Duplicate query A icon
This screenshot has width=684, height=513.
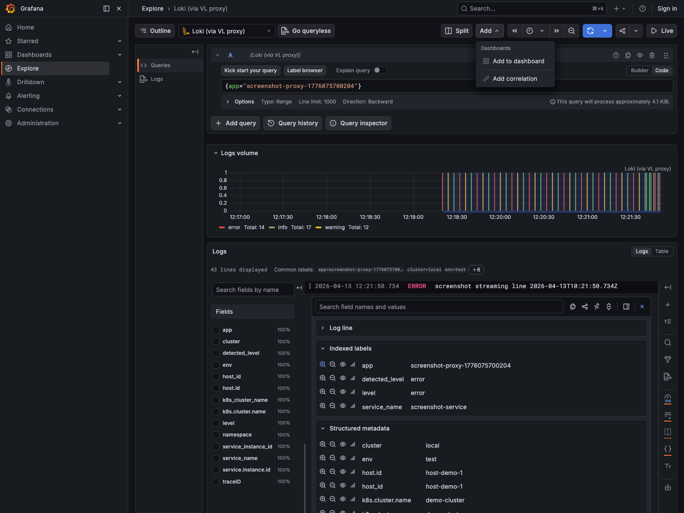(x=628, y=55)
